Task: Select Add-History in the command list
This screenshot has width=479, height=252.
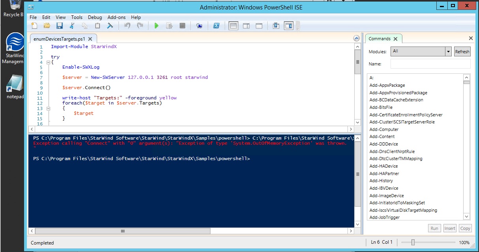Action: 381,181
